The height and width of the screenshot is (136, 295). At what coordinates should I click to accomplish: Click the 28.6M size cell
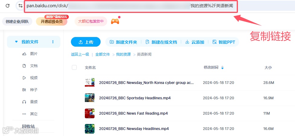269,82
